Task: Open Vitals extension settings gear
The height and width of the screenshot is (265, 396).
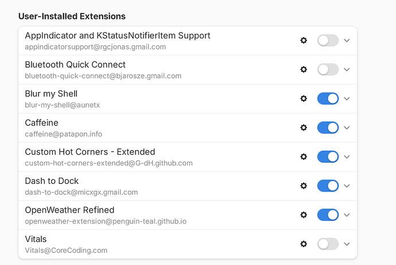Action: point(304,244)
